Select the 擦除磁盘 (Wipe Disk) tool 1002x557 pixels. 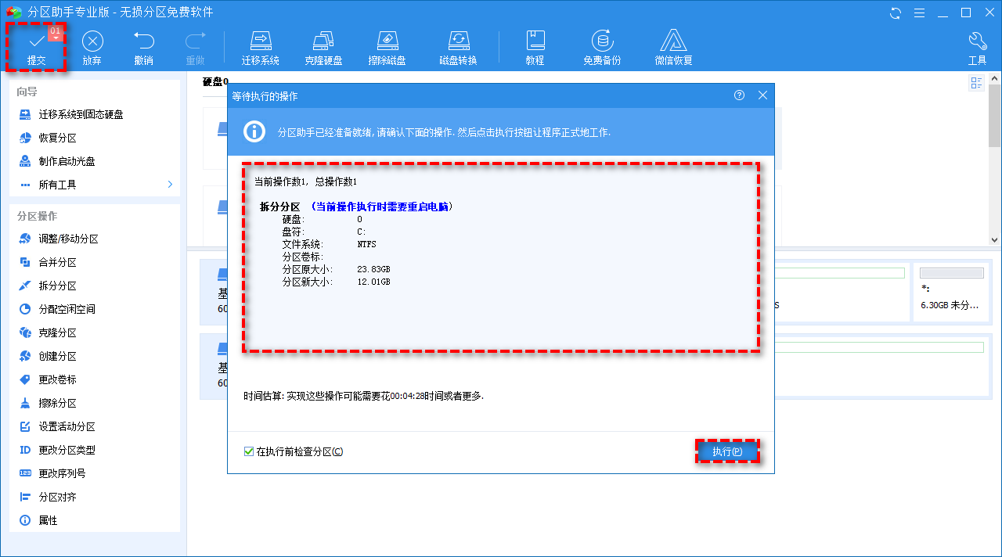click(x=387, y=45)
